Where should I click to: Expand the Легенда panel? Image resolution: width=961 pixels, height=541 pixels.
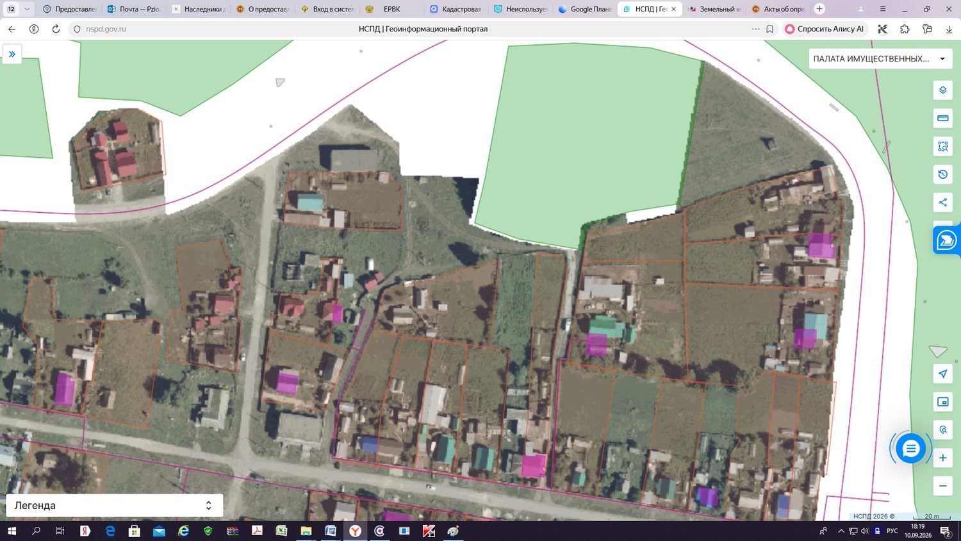[x=115, y=506]
